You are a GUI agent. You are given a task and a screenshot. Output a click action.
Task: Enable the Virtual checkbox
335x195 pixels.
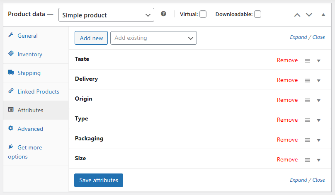click(x=203, y=14)
